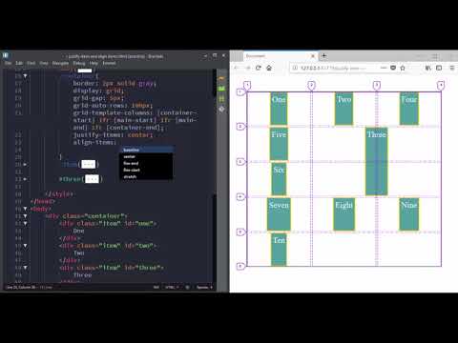Click the Four grid item in browser
The image size is (458, 343).
pos(409,109)
